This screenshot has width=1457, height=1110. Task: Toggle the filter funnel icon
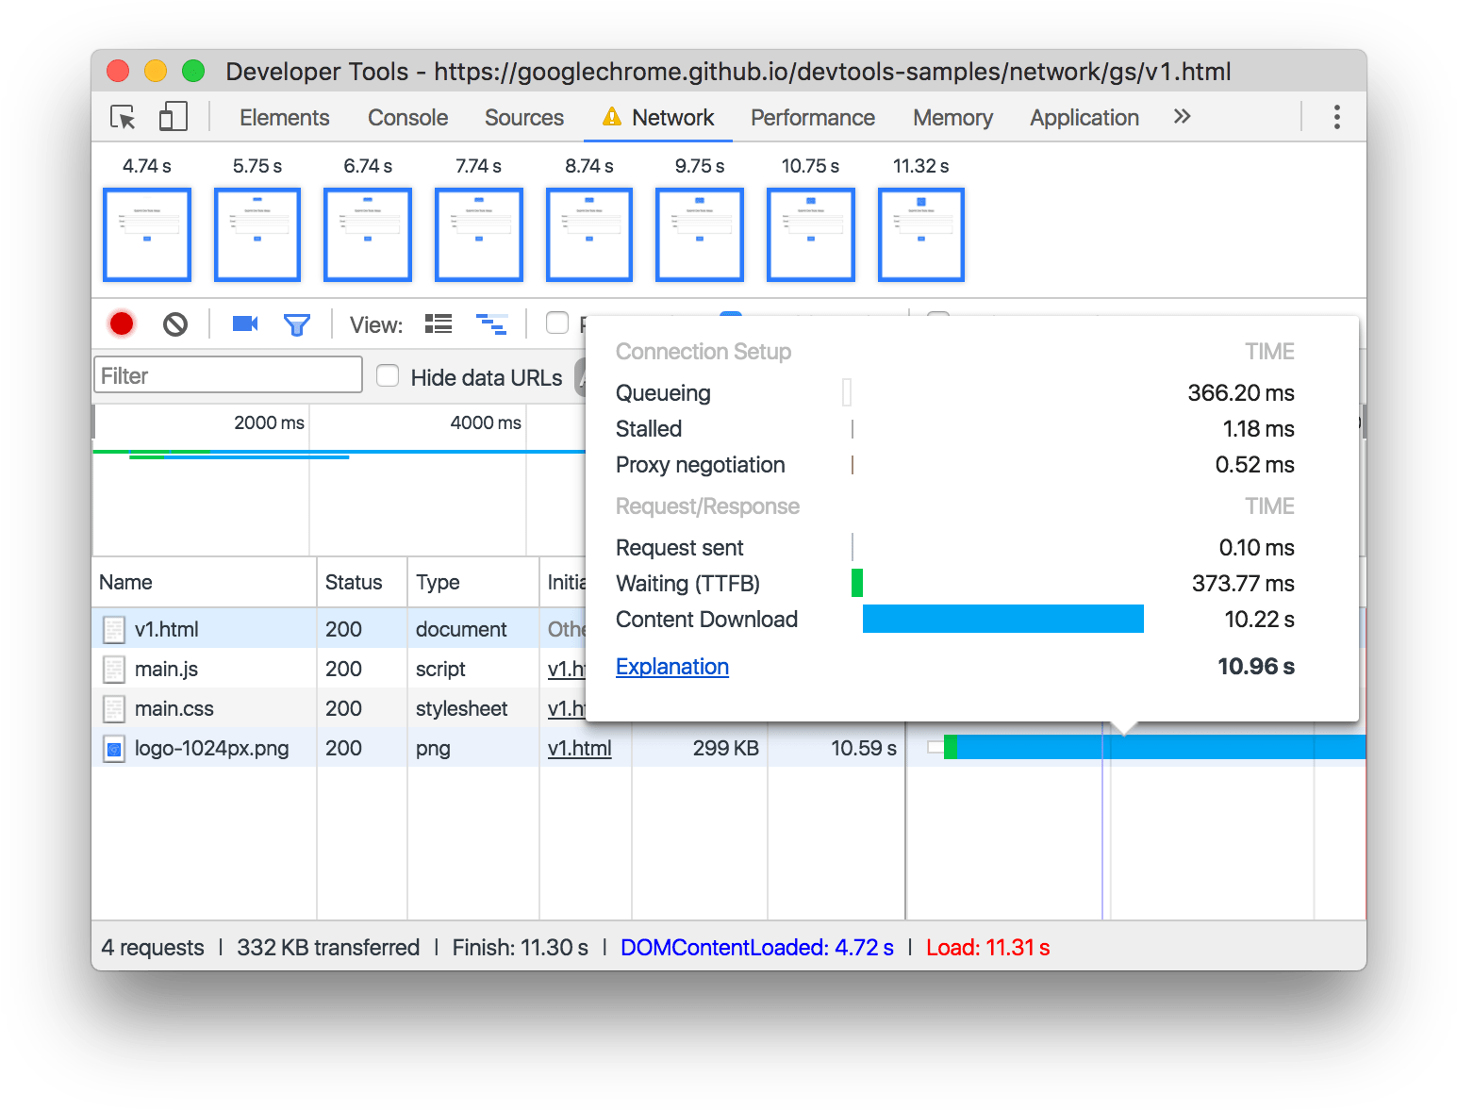point(297,325)
